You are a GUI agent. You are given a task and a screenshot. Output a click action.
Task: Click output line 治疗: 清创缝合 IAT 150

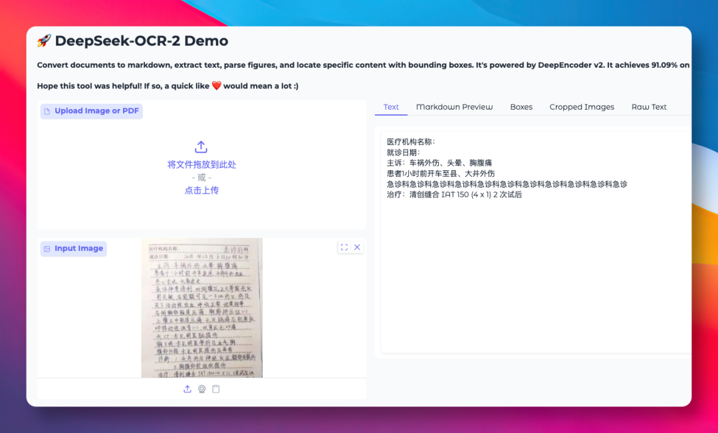[454, 194]
